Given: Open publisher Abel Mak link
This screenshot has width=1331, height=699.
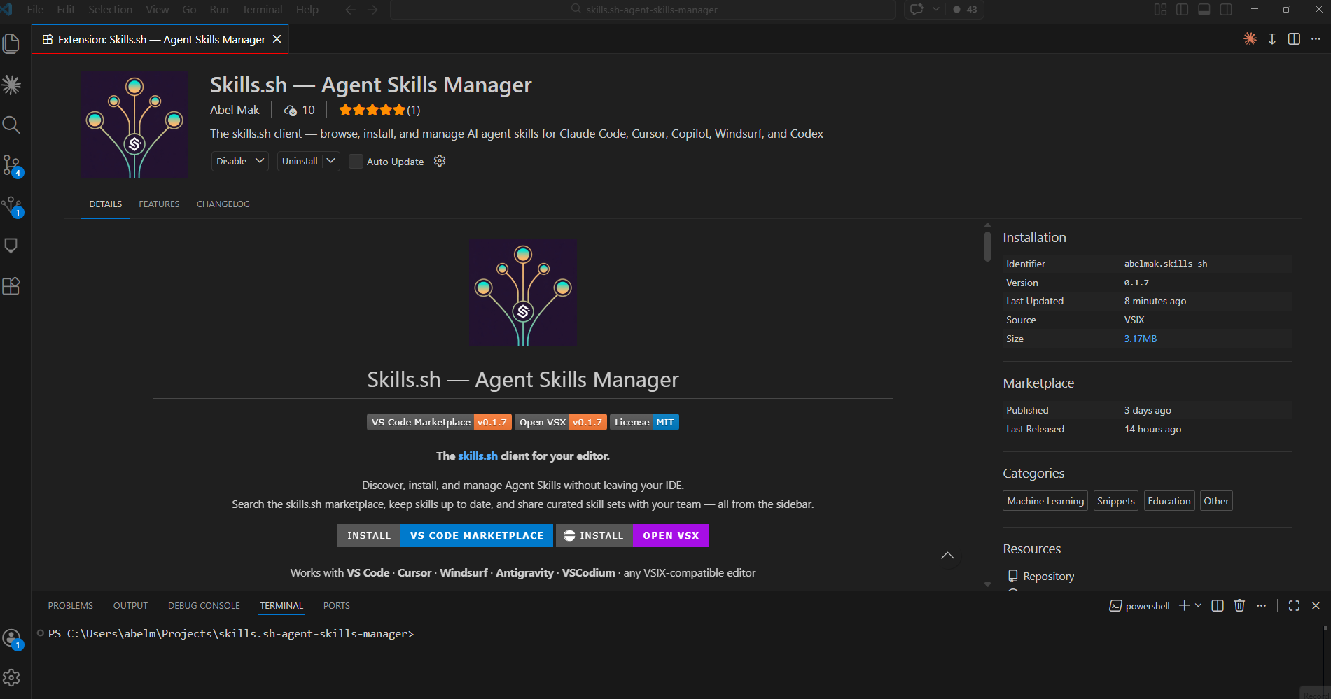Looking at the screenshot, I should point(235,110).
